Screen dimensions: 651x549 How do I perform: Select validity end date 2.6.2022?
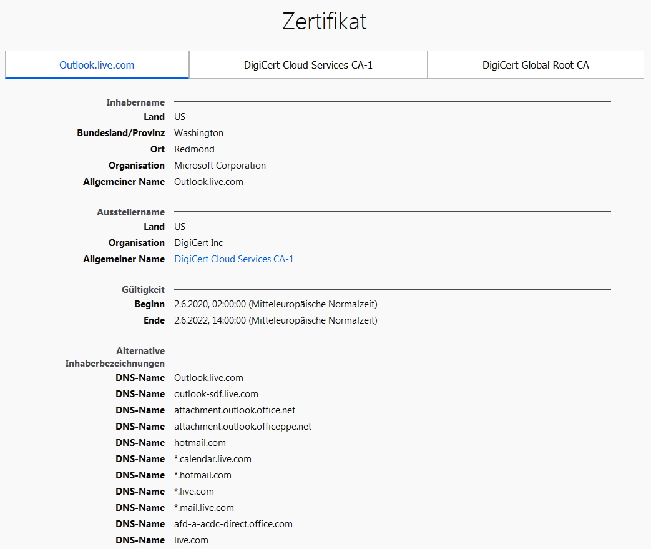tap(276, 320)
